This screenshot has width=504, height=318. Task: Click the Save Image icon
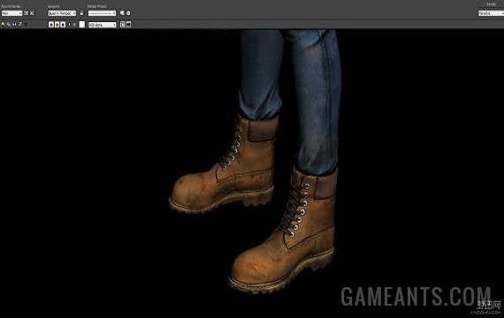3,25
